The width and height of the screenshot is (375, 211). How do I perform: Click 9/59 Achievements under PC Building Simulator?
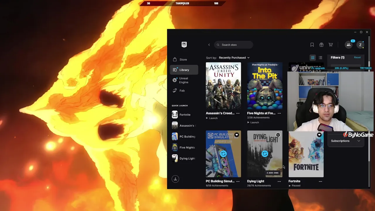click(217, 186)
